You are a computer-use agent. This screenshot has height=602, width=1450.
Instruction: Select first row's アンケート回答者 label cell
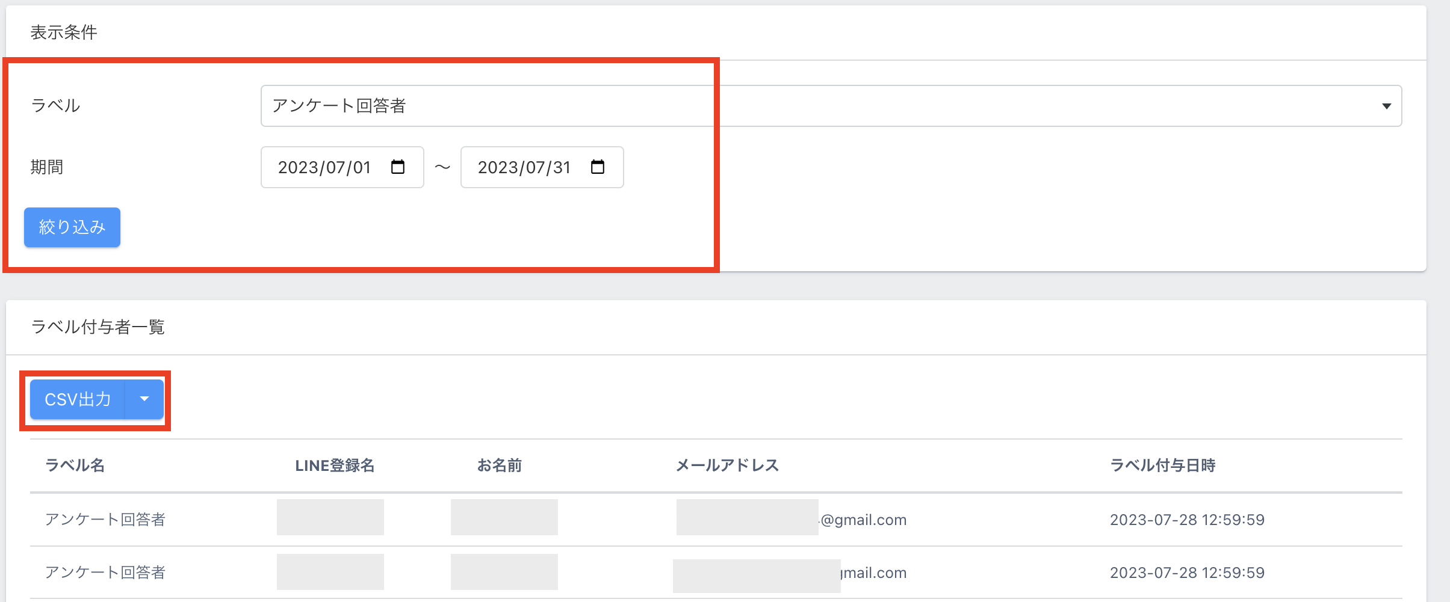105,520
